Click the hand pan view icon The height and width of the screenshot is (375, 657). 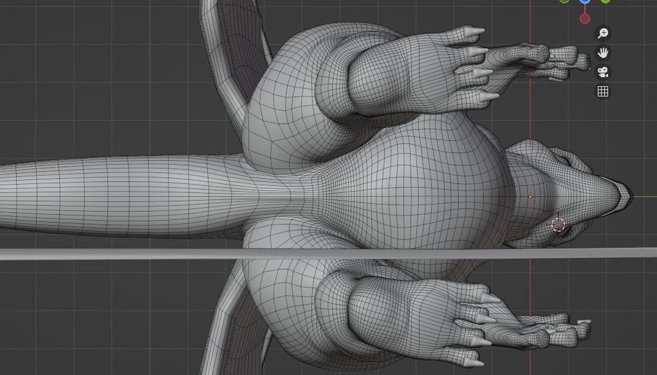603,53
